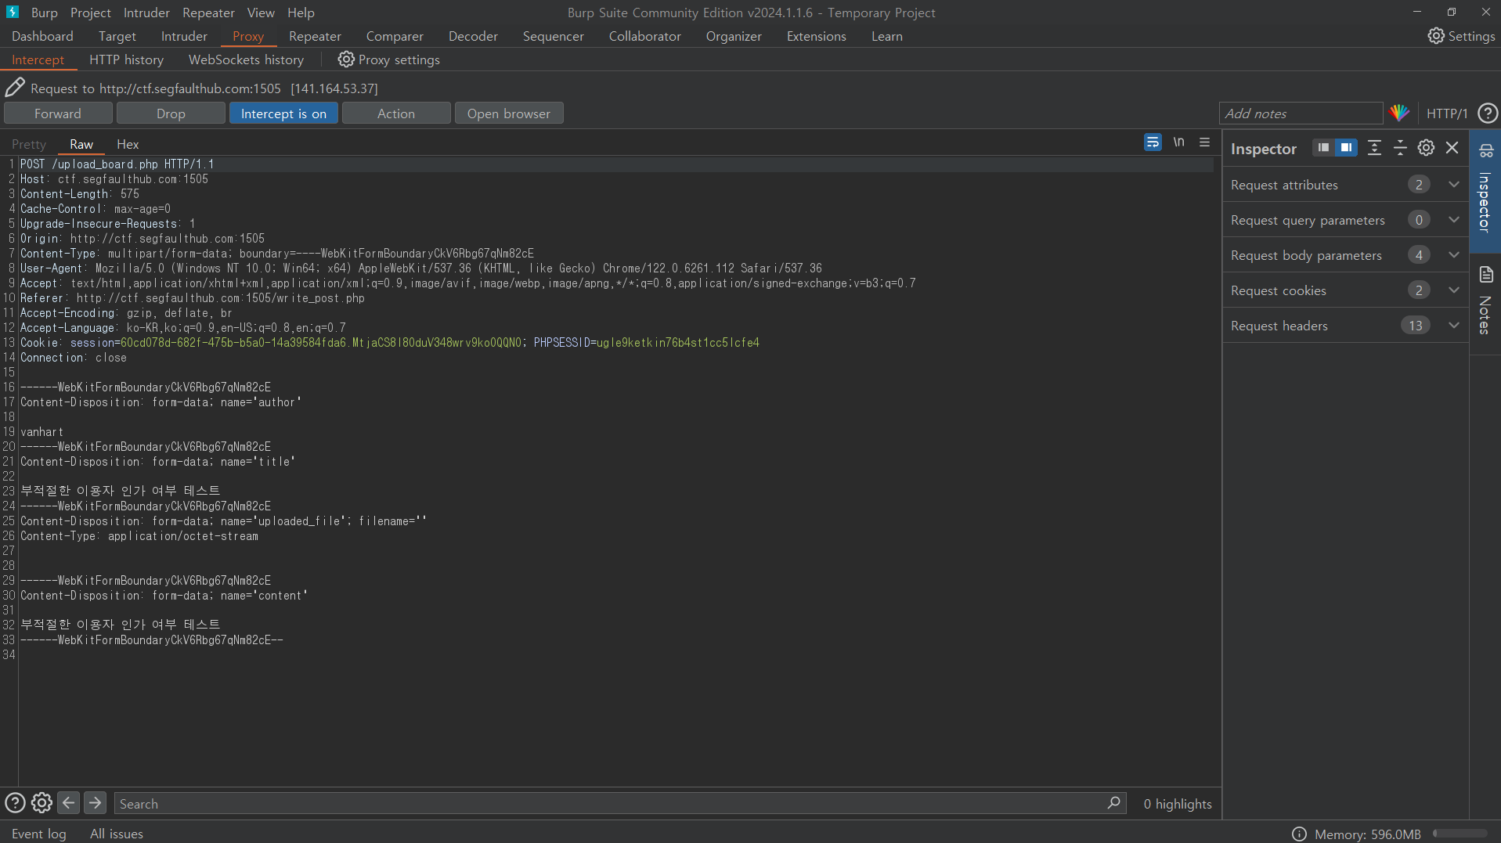This screenshot has width=1501, height=843.
Task: Open the Event log
Action: (x=39, y=834)
